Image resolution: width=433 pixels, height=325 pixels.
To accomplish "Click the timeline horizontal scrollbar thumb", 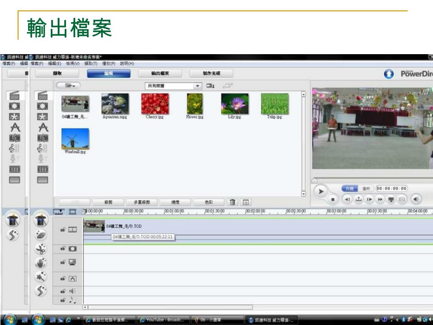I will (170, 307).
